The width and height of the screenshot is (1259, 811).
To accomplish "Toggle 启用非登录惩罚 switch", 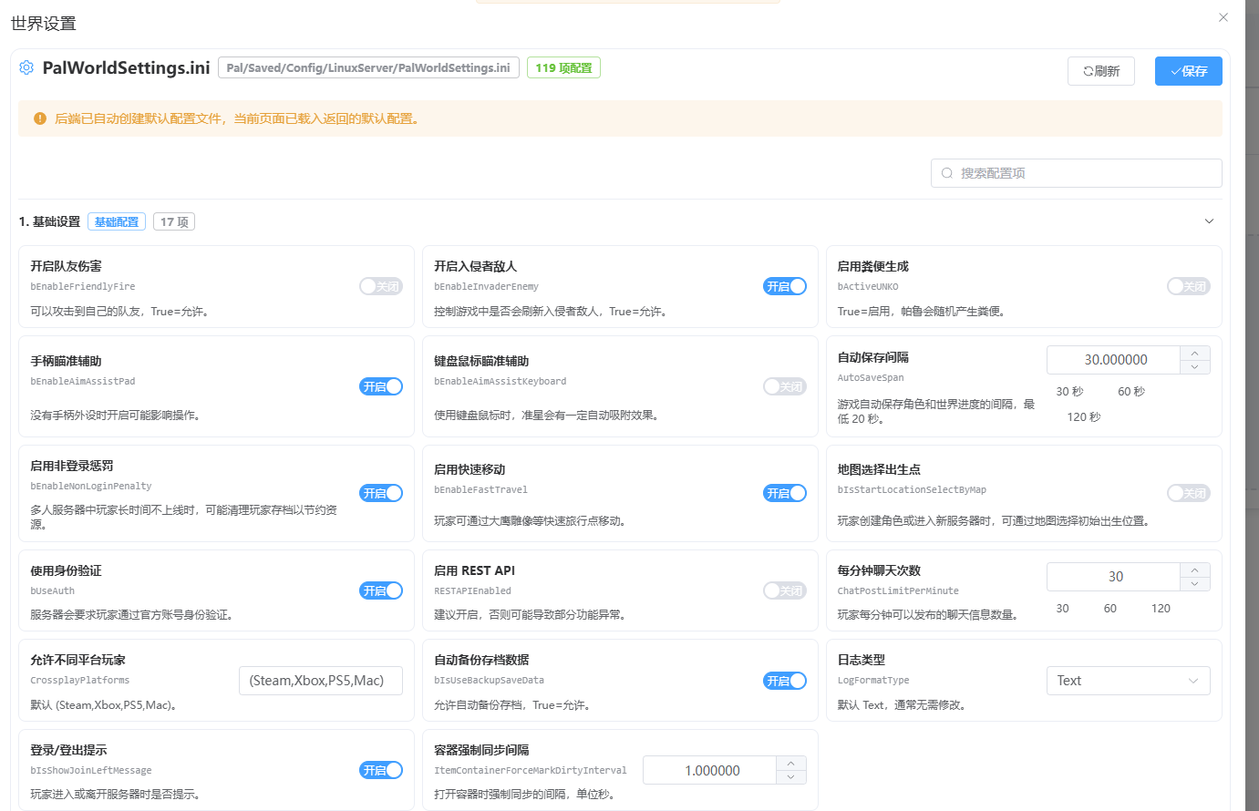I will (381, 493).
